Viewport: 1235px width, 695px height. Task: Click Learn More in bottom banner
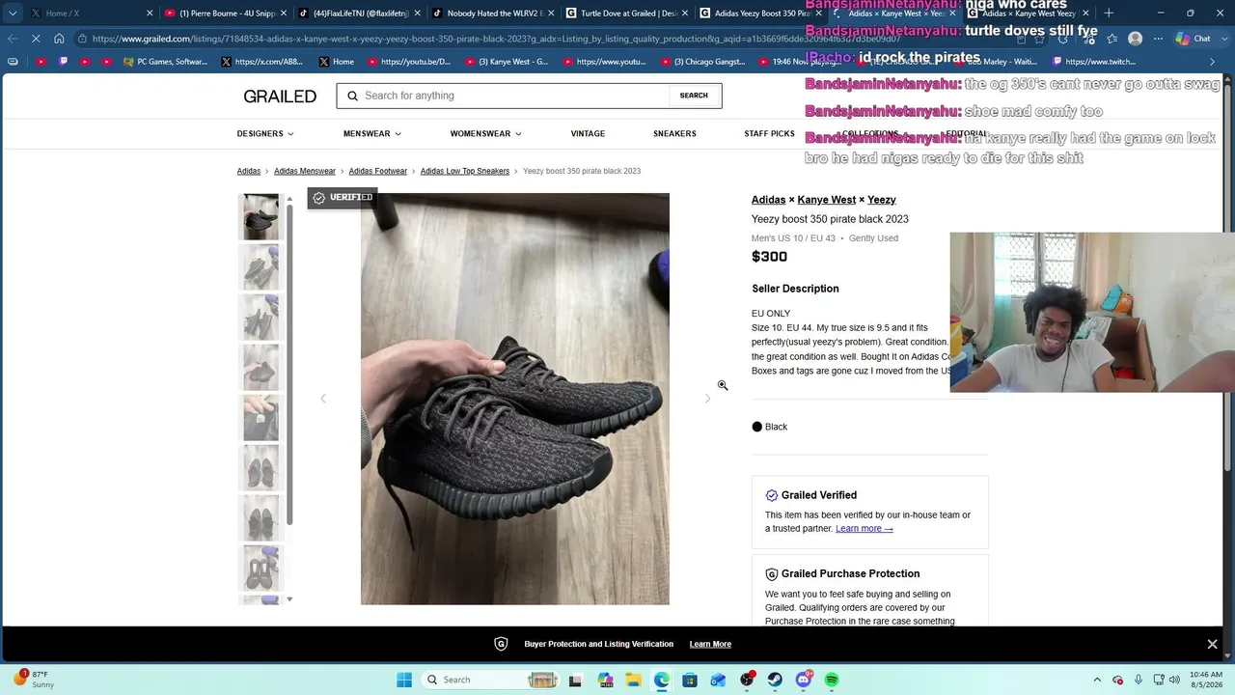pos(710,644)
